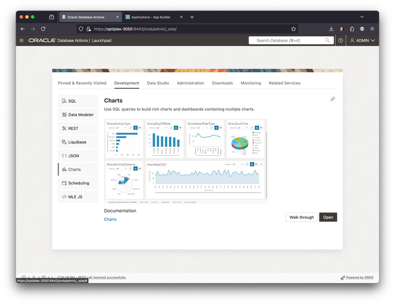Open the help question mark icon
The height and width of the screenshot is (304, 395).
click(341, 40)
